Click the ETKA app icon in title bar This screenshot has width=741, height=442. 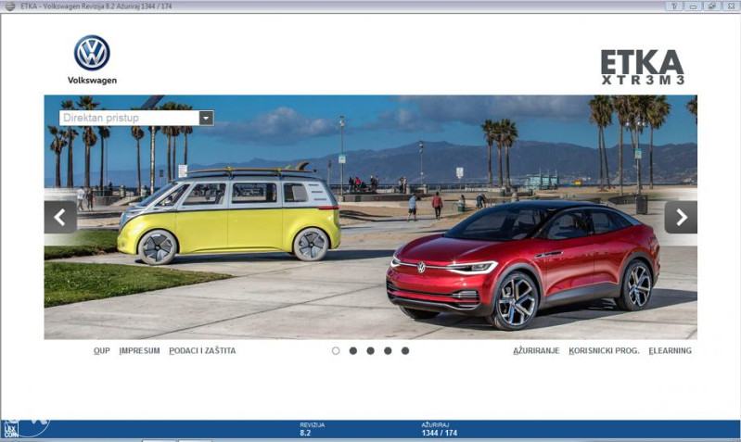pyautogui.click(x=10, y=6)
